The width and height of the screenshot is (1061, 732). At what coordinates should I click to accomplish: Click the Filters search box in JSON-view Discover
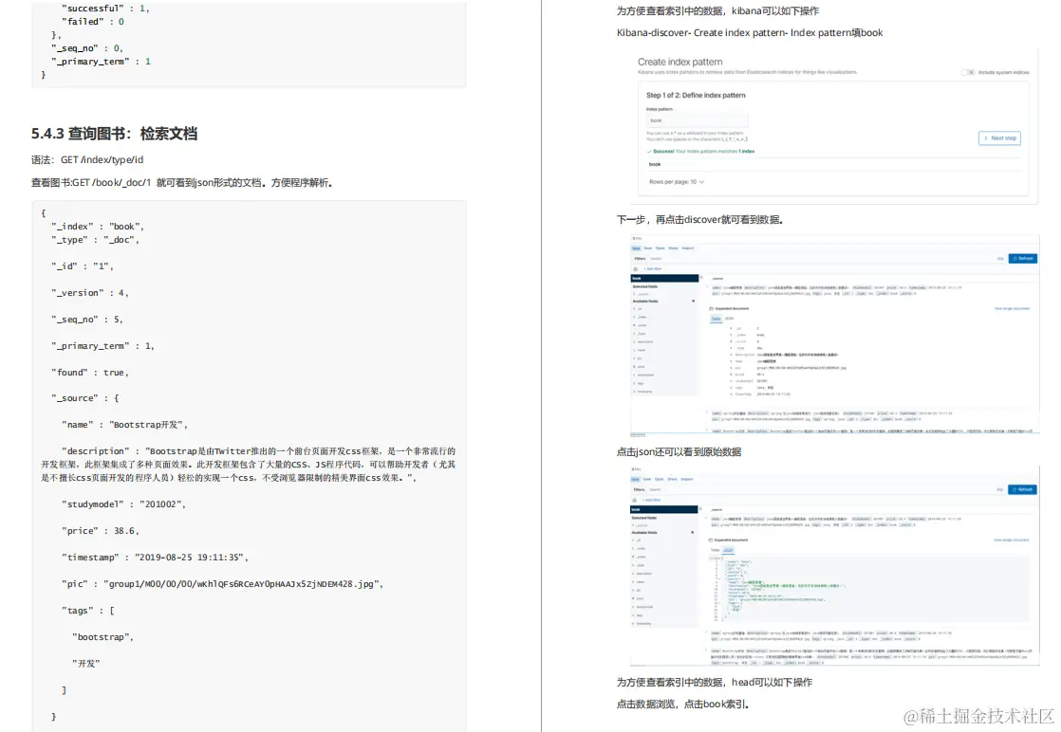pyautogui.click(x=819, y=490)
